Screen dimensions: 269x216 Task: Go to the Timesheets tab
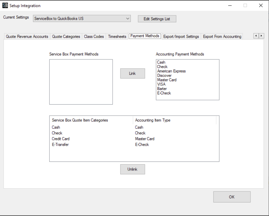point(117,36)
